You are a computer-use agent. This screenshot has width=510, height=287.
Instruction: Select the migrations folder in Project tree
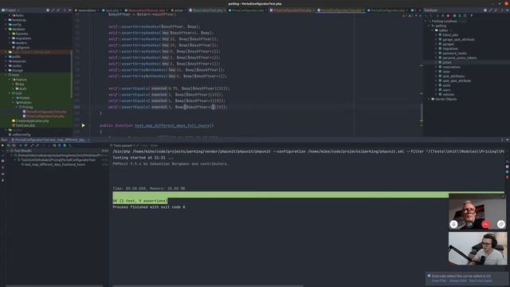23,38
